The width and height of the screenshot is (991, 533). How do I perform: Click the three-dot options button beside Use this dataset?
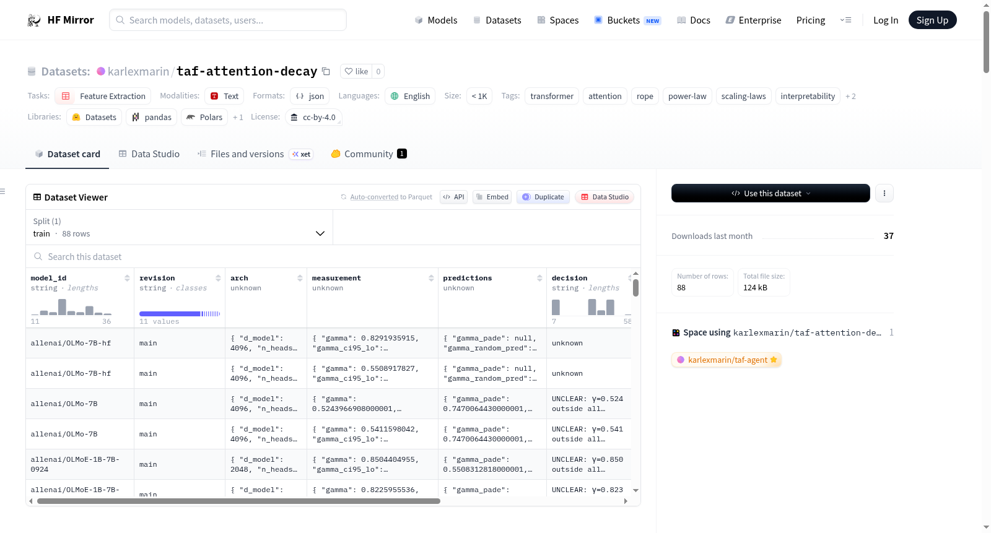pos(884,193)
